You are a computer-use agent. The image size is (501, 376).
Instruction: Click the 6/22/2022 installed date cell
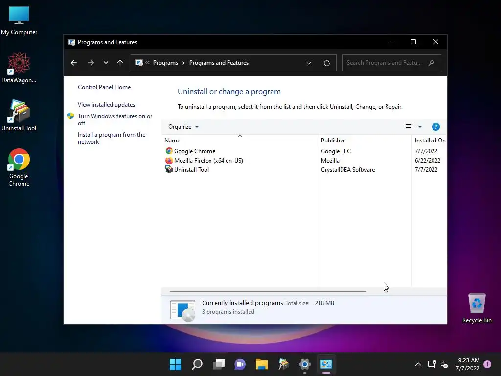click(x=428, y=161)
